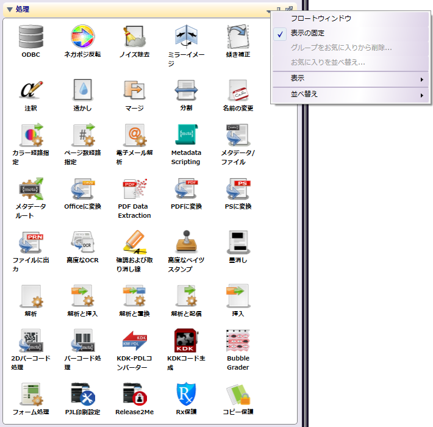The width and height of the screenshot is (433, 427).
Task: Select the 電子メール解析 icon
Action: click(134, 135)
